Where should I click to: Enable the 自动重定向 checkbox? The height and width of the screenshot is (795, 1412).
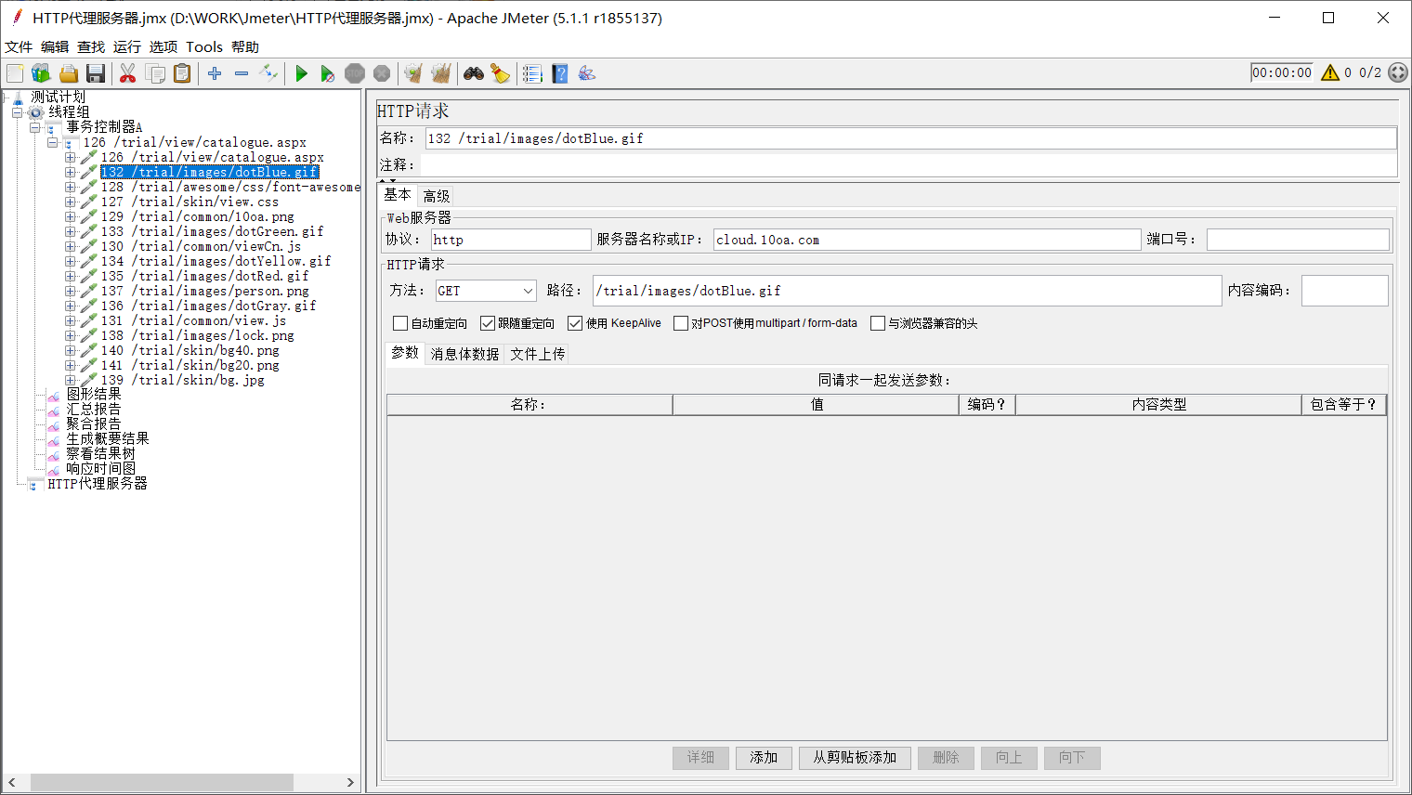point(400,323)
